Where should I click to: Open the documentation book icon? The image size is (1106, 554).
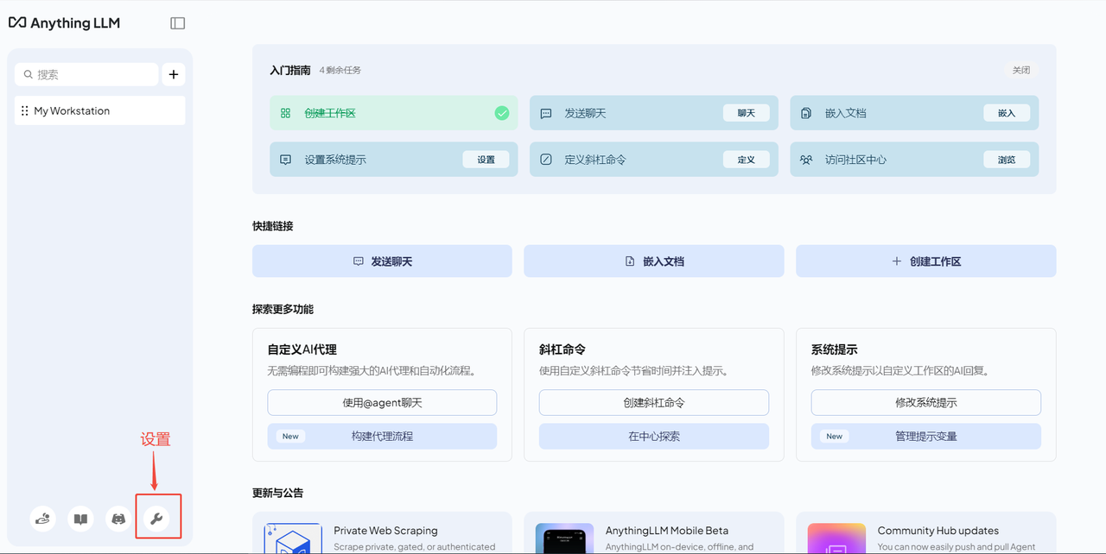80,519
